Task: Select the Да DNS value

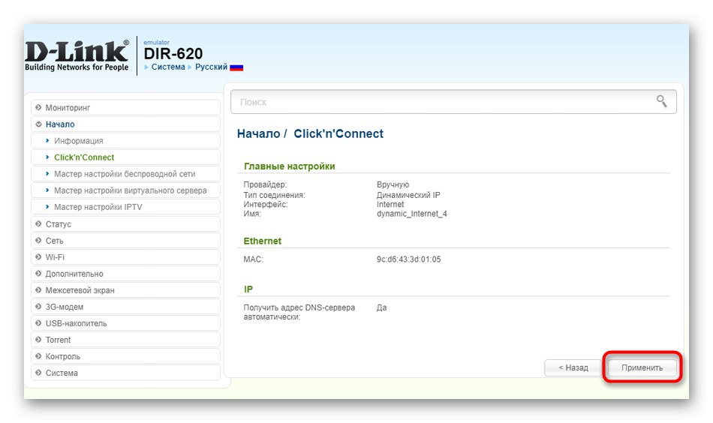Action: [x=381, y=307]
